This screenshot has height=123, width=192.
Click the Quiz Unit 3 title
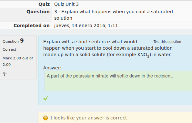pos(66,4)
